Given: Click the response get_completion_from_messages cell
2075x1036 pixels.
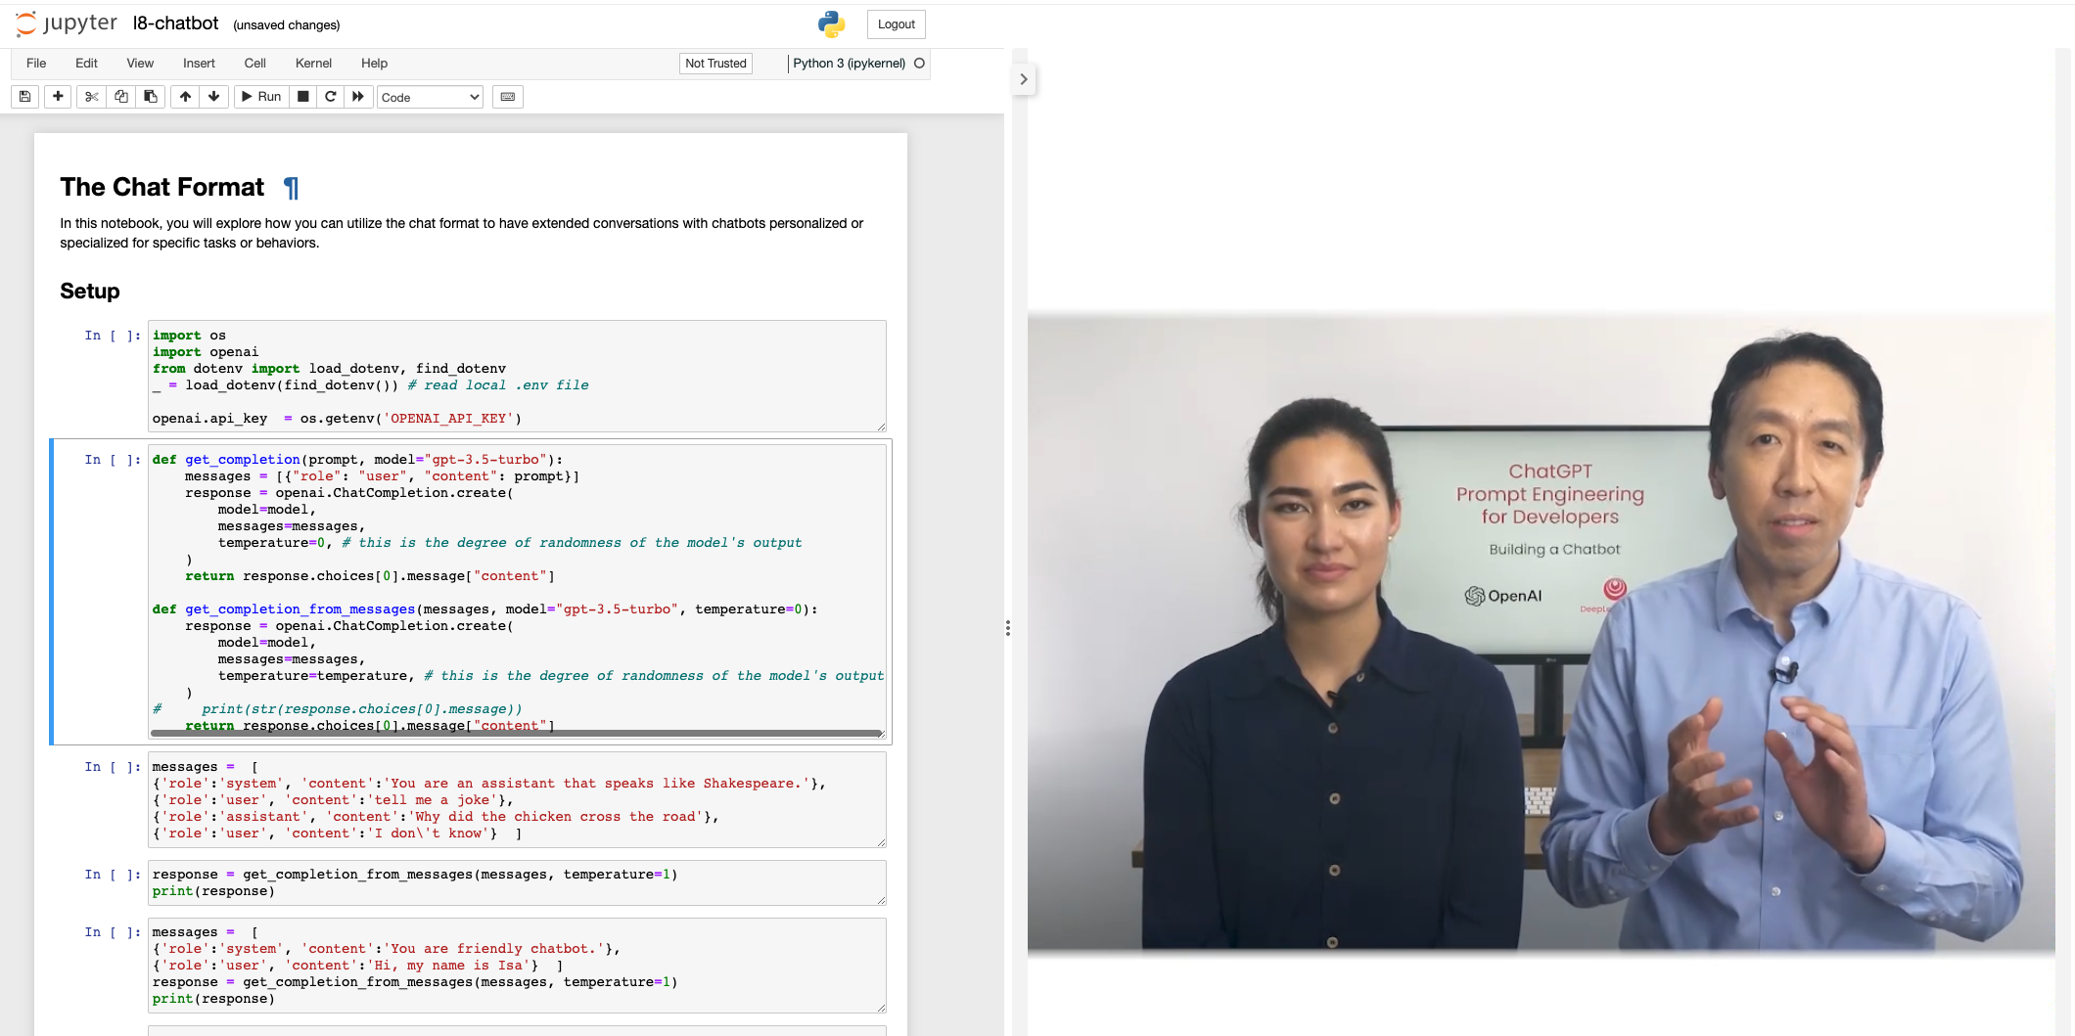Looking at the screenshot, I should point(517,883).
